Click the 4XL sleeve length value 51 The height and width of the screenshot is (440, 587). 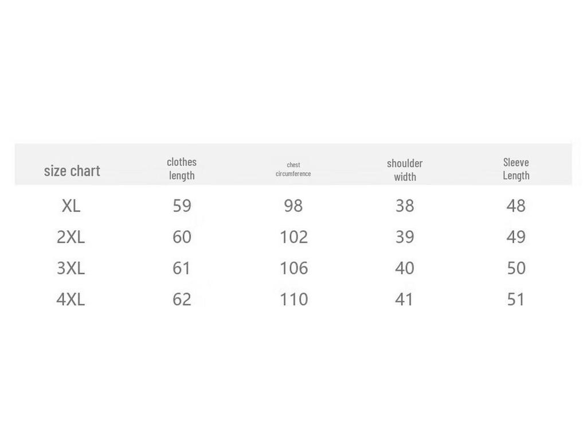[x=516, y=299]
